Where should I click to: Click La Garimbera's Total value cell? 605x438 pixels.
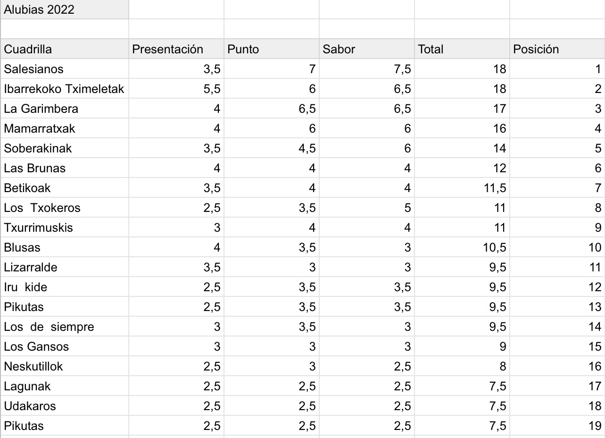click(462, 109)
